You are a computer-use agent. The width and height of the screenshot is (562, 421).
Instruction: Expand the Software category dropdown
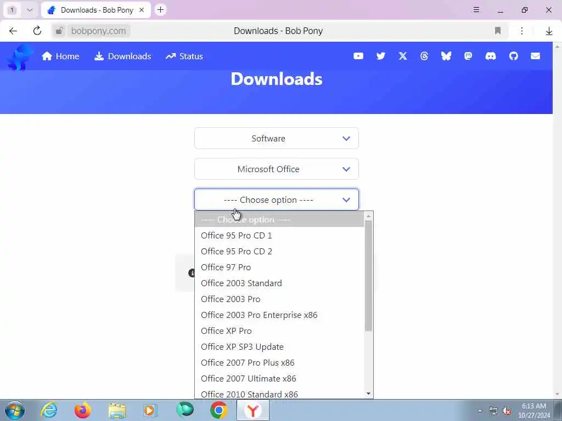[277, 138]
